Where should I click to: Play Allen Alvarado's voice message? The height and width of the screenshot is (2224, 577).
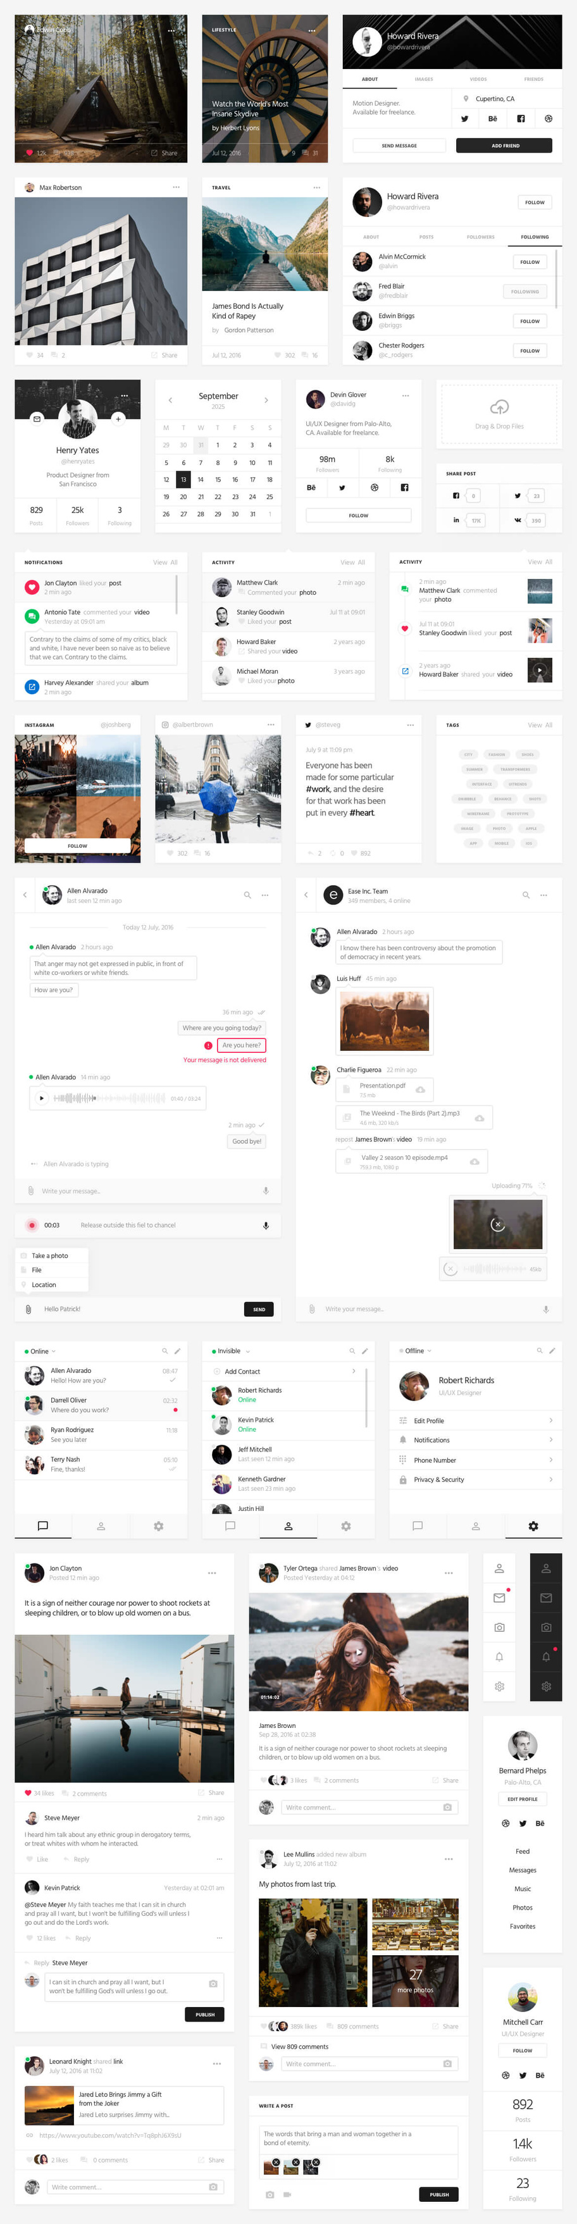pyautogui.click(x=40, y=1098)
